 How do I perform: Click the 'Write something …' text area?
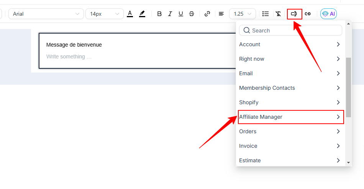click(69, 57)
